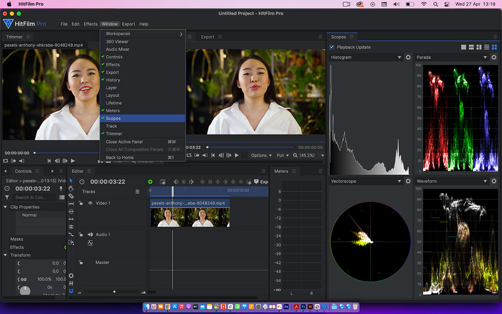The height and width of the screenshot is (314, 502).
Task: Select the four-quadrant Scopes layout
Action: [494, 47]
